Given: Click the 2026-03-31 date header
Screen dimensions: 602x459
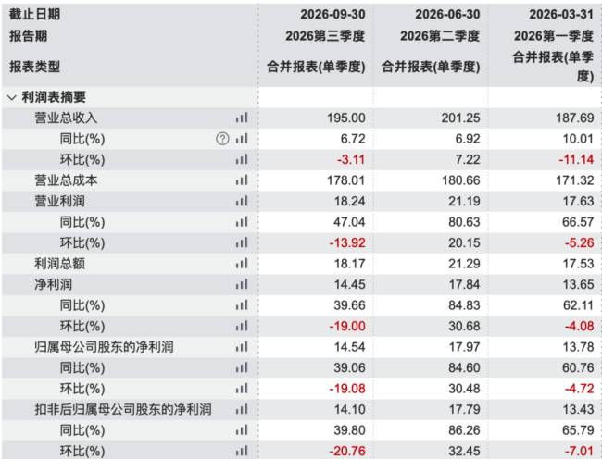Looking at the screenshot, I should 561,15.
